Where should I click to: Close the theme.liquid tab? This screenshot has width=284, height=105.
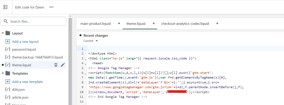pos(154,23)
